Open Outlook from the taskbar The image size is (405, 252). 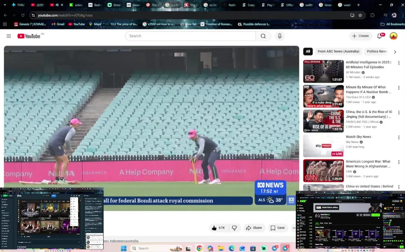point(242,248)
